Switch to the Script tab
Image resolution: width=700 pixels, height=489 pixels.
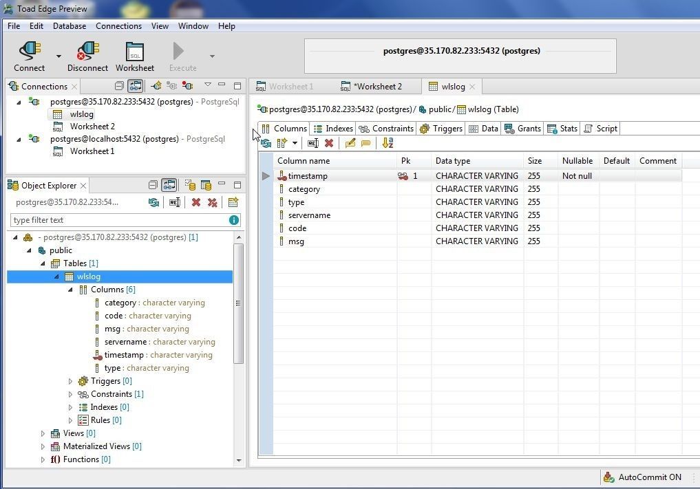[601, 129]
